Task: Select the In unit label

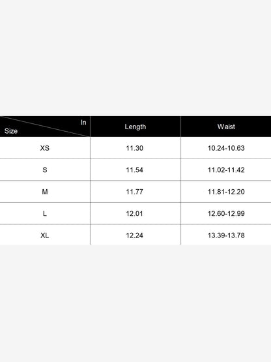Action: pos(83,123)
